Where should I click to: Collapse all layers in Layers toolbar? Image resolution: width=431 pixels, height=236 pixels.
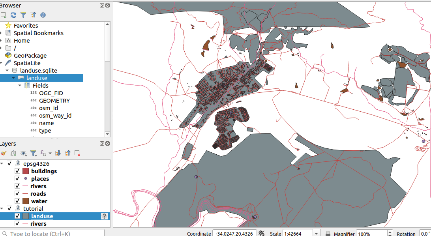click(x=67, y=153)
